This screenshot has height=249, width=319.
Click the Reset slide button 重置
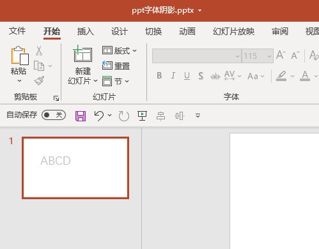116,66
